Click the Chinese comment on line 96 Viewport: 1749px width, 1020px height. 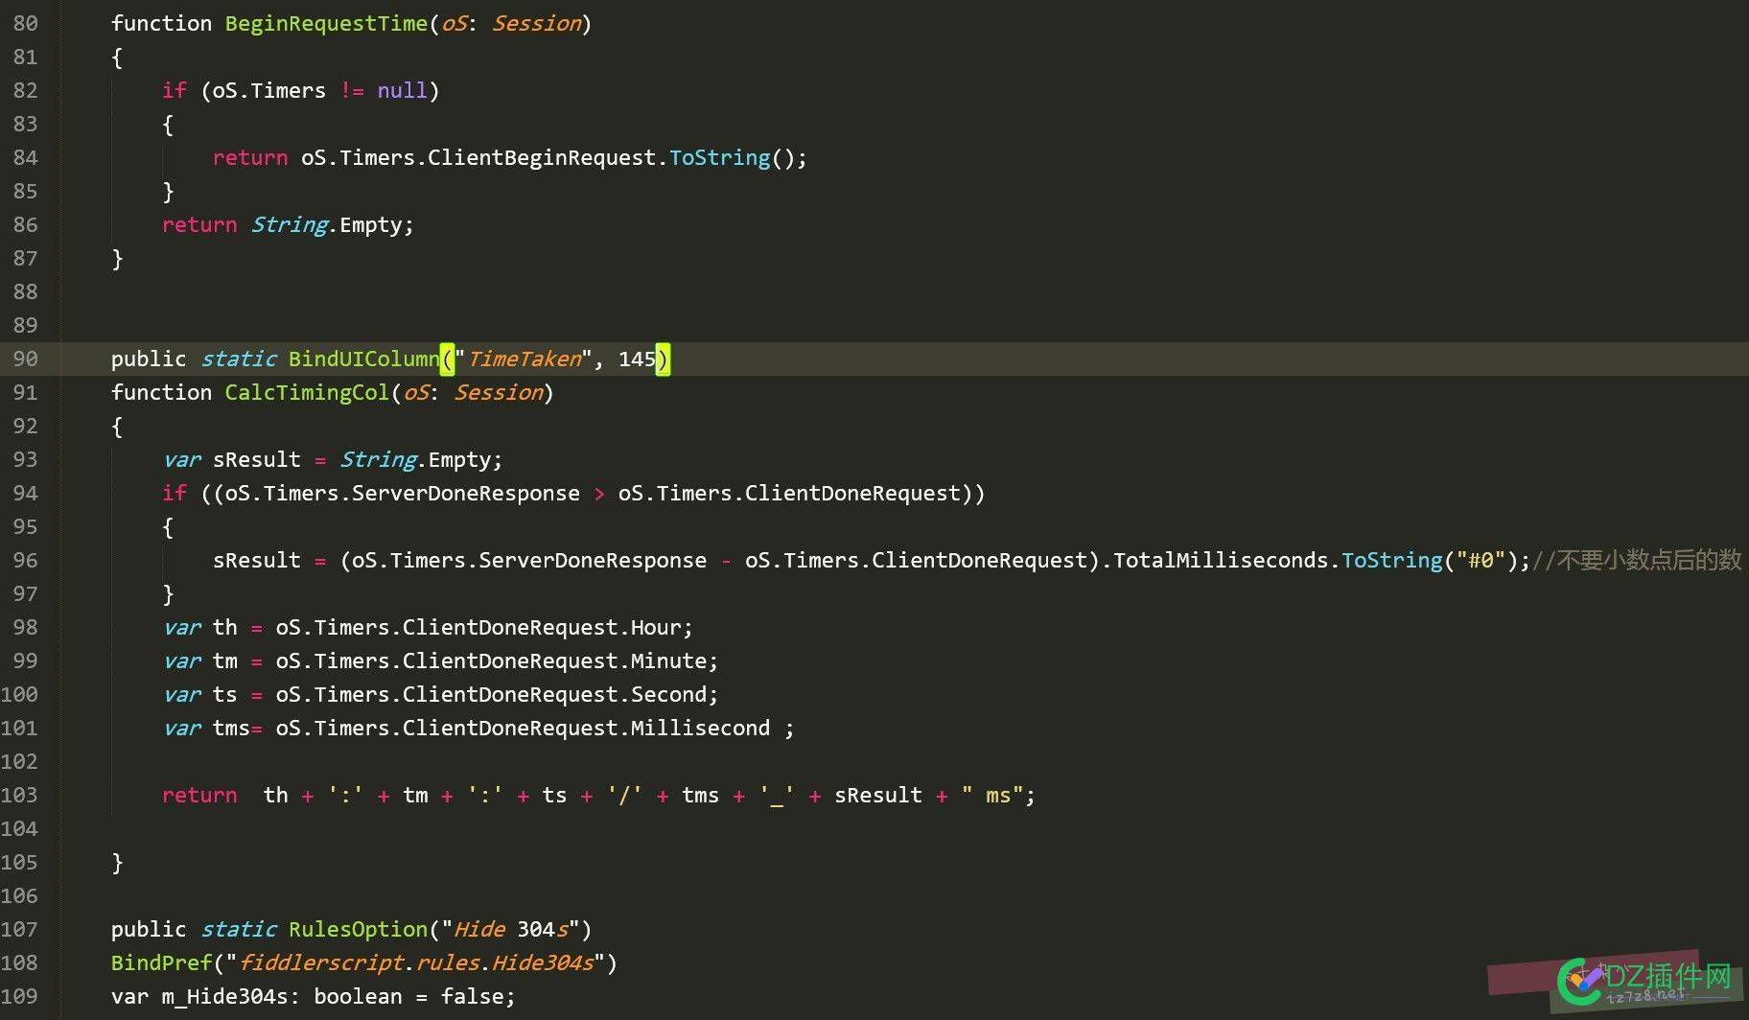[x=1637, y=560]
